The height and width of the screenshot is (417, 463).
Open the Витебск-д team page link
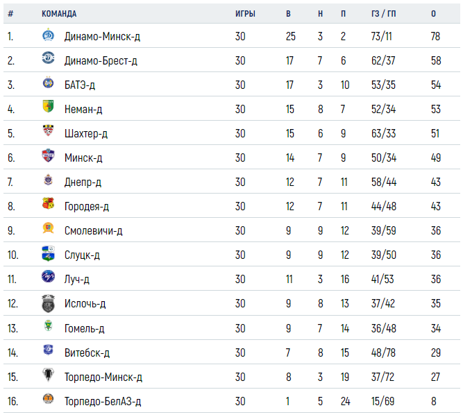click(x=87, y=352)
